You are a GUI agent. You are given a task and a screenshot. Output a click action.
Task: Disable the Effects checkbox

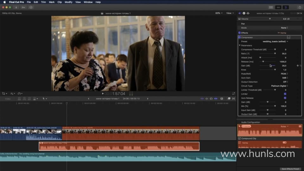coord(239,33)
